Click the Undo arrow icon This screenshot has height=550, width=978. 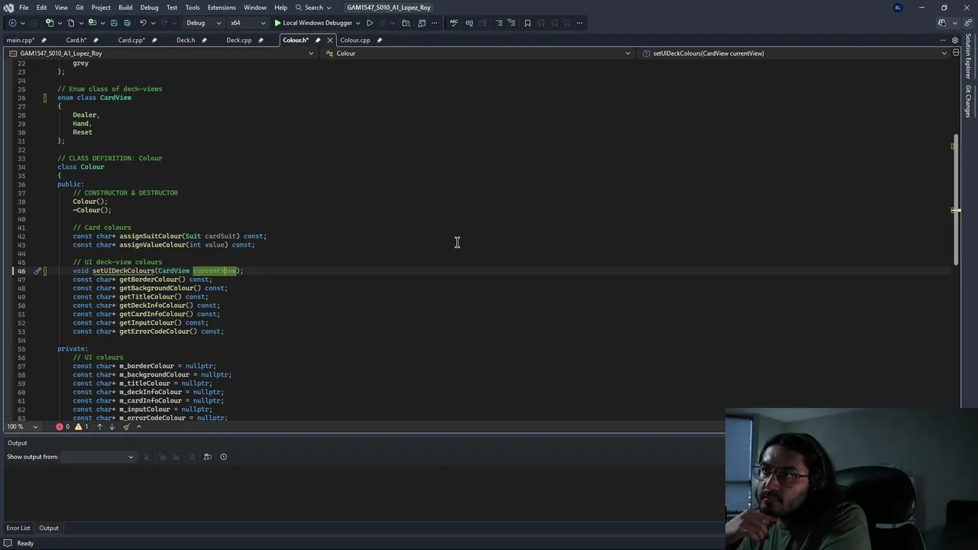143,23
